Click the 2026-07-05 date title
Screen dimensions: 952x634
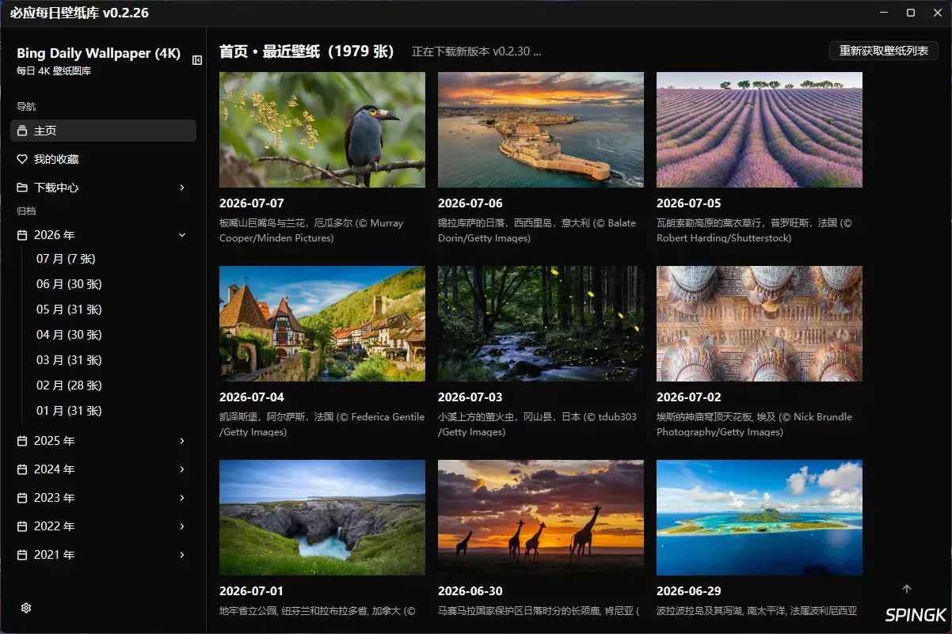pos(689,203)
